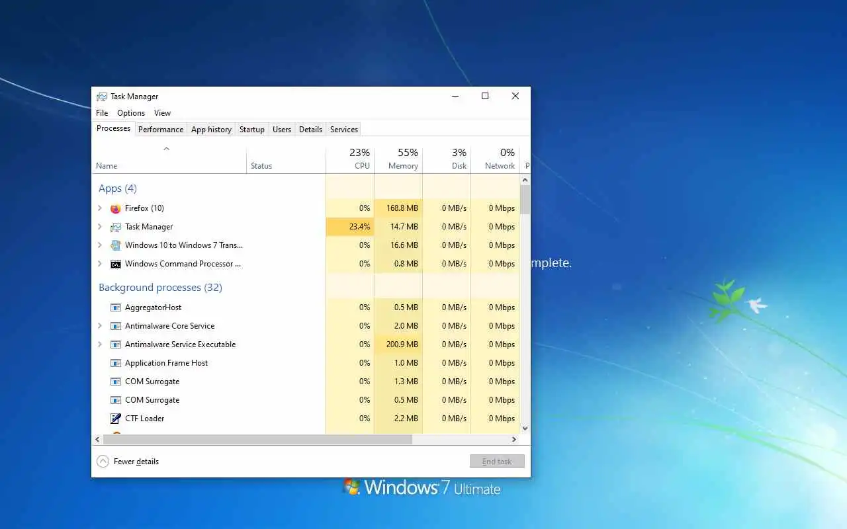Click the Application Frame Host process name
The image size is (847, 529).
167,363
